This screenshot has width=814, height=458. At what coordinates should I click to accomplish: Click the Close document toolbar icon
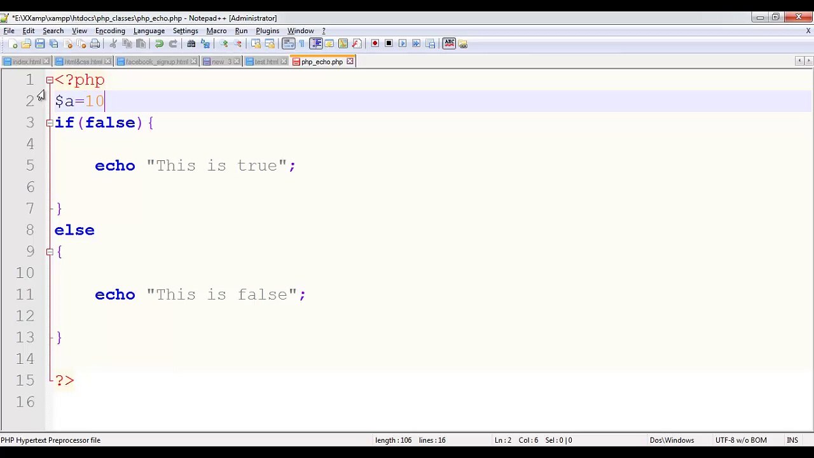68,44
